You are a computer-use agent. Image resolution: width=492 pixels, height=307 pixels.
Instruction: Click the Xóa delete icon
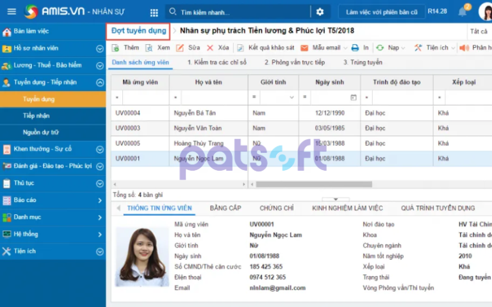pos(210,47)
